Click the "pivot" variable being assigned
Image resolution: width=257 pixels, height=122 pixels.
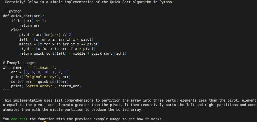point(24,35)
